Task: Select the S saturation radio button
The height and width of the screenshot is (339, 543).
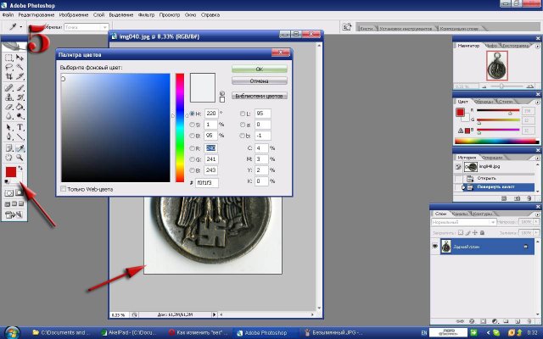Action: click(193, 125)
